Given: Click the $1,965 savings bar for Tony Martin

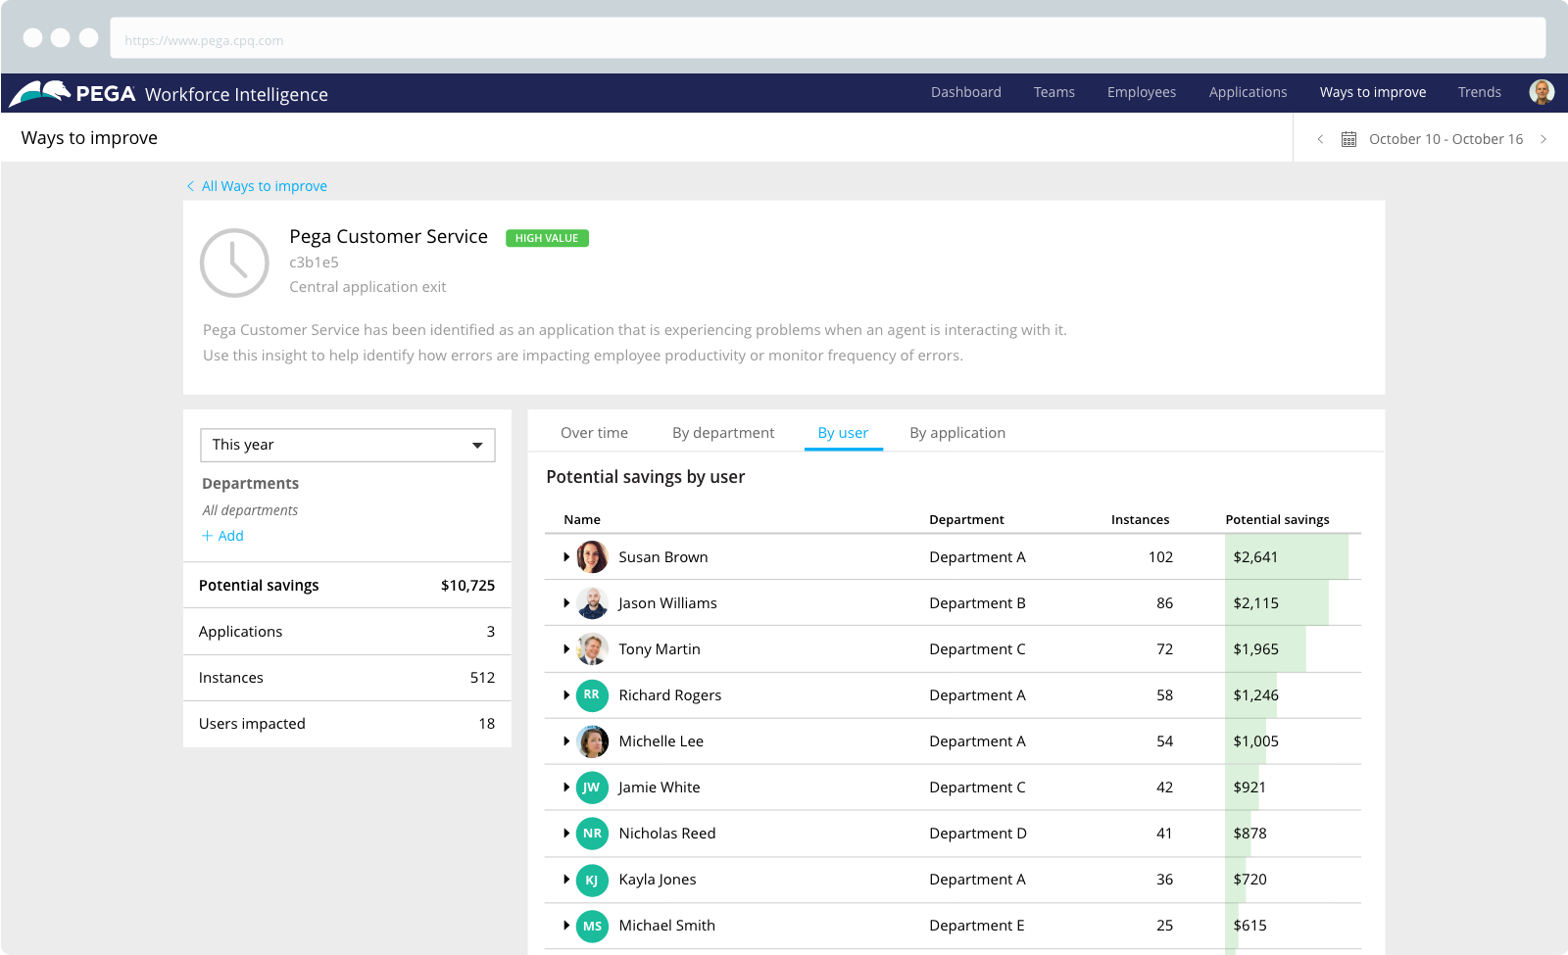Looking at the screenshot, I should (1265, 648).
